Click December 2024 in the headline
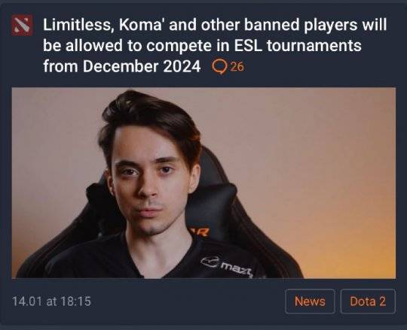The image size is (407, 330). 142,66
